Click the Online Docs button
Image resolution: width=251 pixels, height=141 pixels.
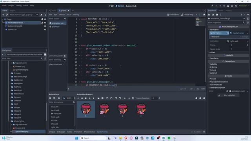pos(173,14)
